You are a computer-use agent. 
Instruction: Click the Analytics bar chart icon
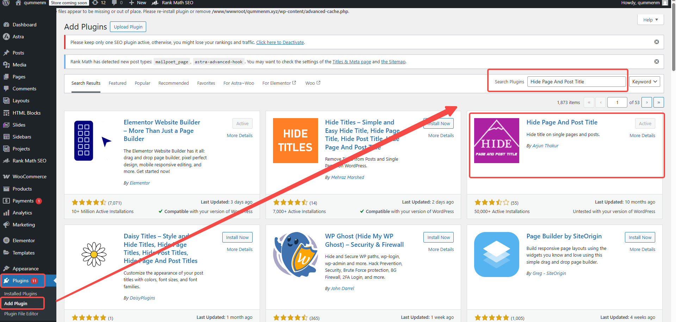[6, 213]
